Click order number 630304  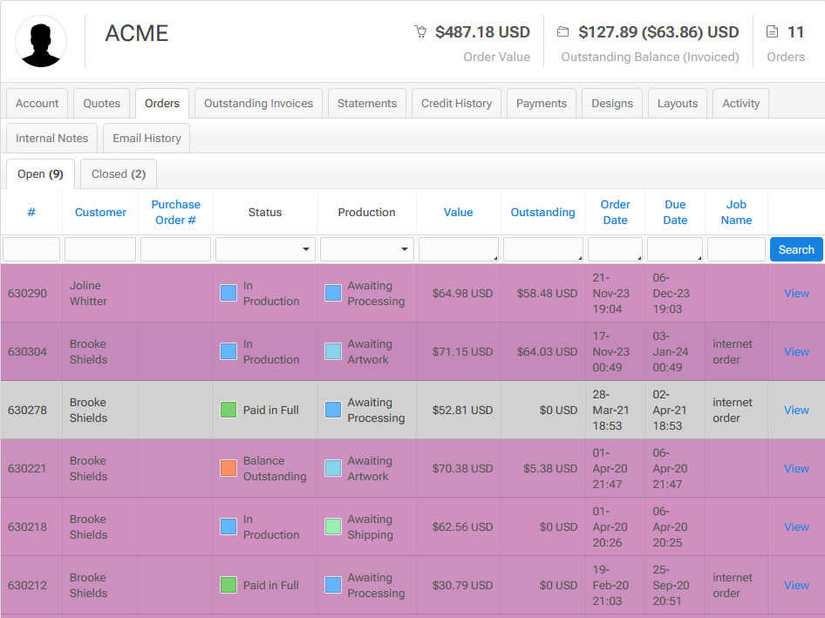coord(27,352)
